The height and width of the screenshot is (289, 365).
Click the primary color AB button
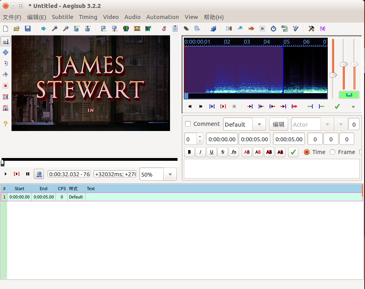click(247, 152)
